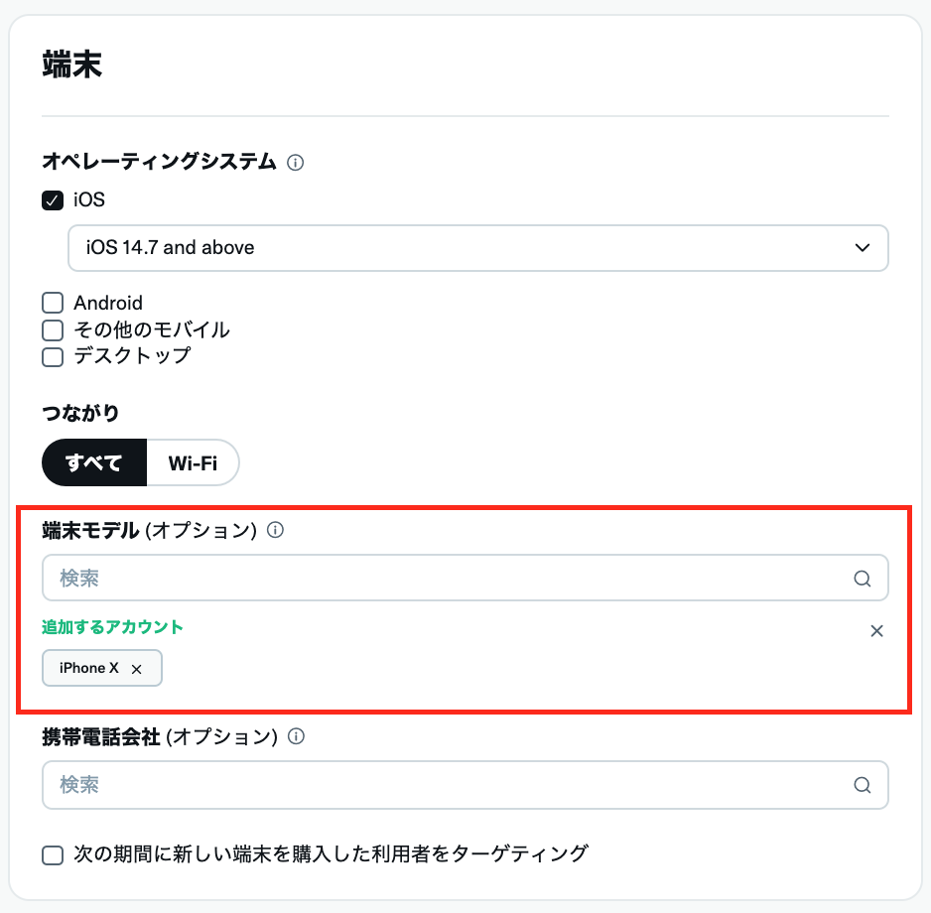Remove the iPhone X chip
Image resolution: width=931 pixels, height=913 pixels.
(137, 669)
